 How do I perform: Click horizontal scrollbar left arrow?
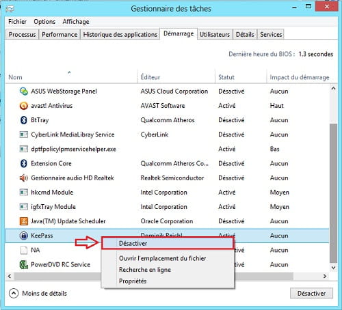click(10, 277)
